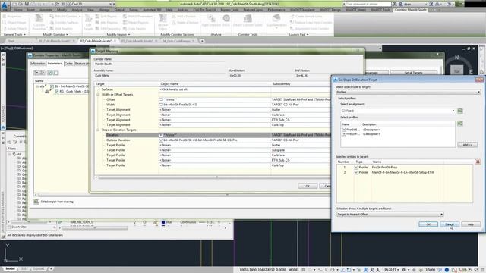This screenshot has height=273, width=486.
Task: Open the Select an alignment dropdown
Action: tap(398, 111)
